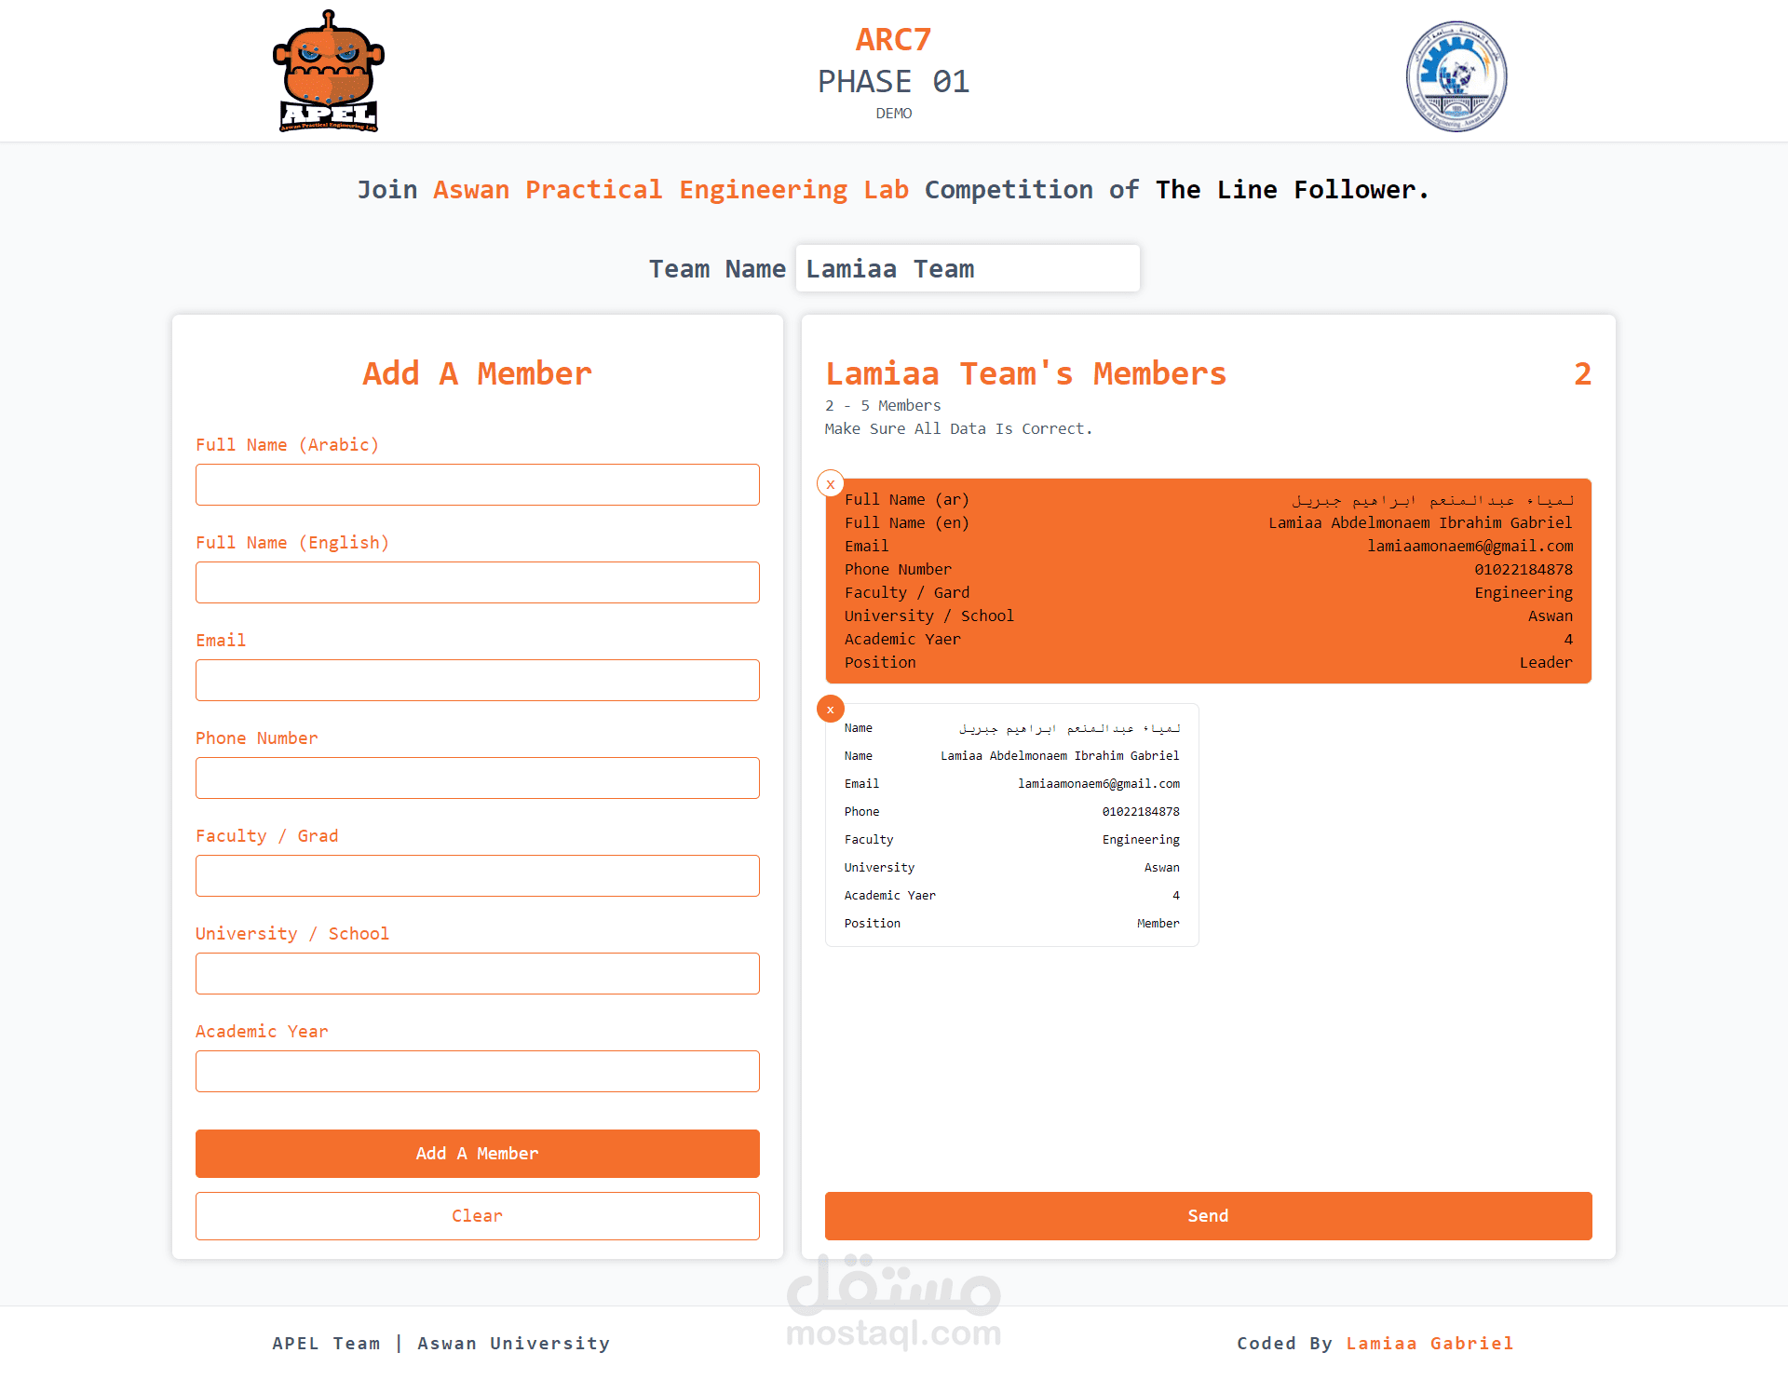The width and height of the screenshot is (1788, 1380).
Task: Select the Team Name input field
Action: click(x=965, y=266)
